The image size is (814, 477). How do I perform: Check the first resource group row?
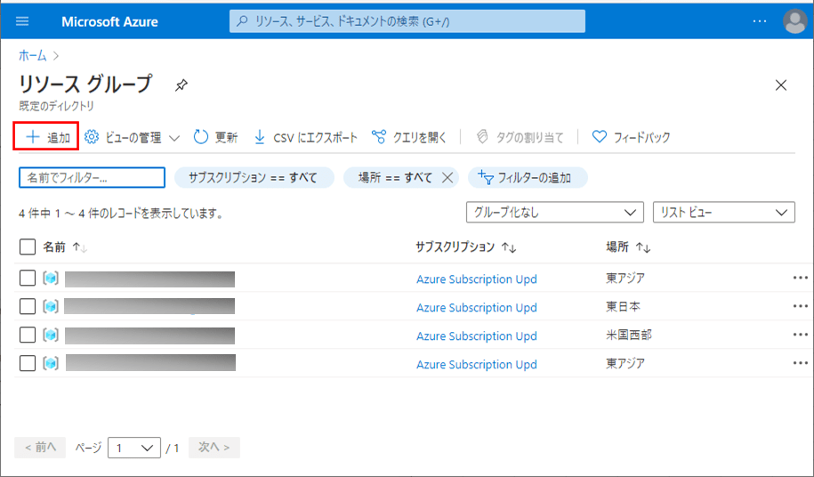pyautogui.click(x=28, y=279)
